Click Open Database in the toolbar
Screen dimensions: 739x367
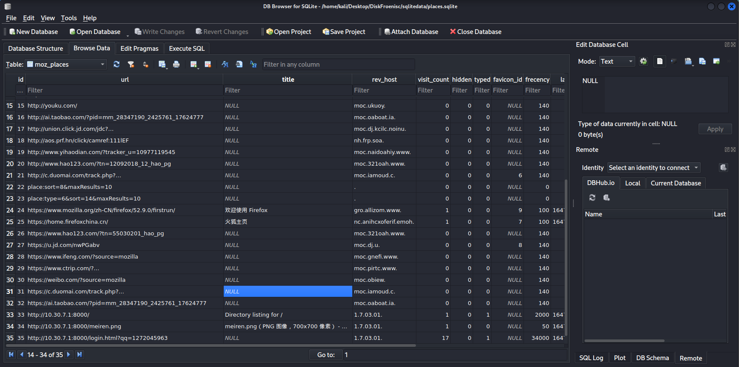click(x=95, y=32)
